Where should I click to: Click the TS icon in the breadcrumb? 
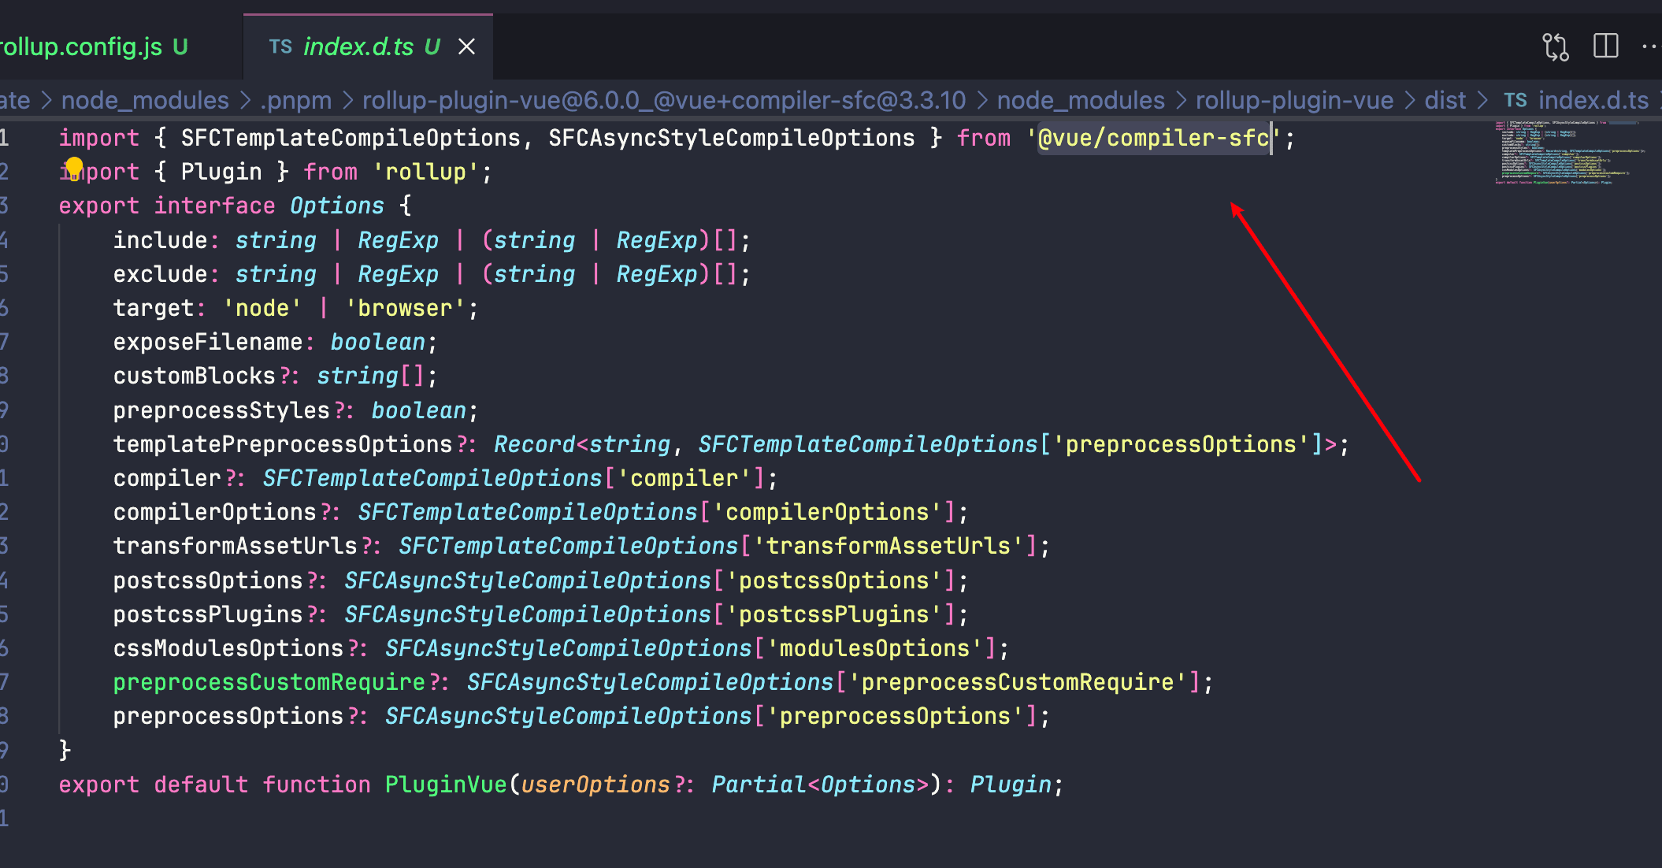1515,101
